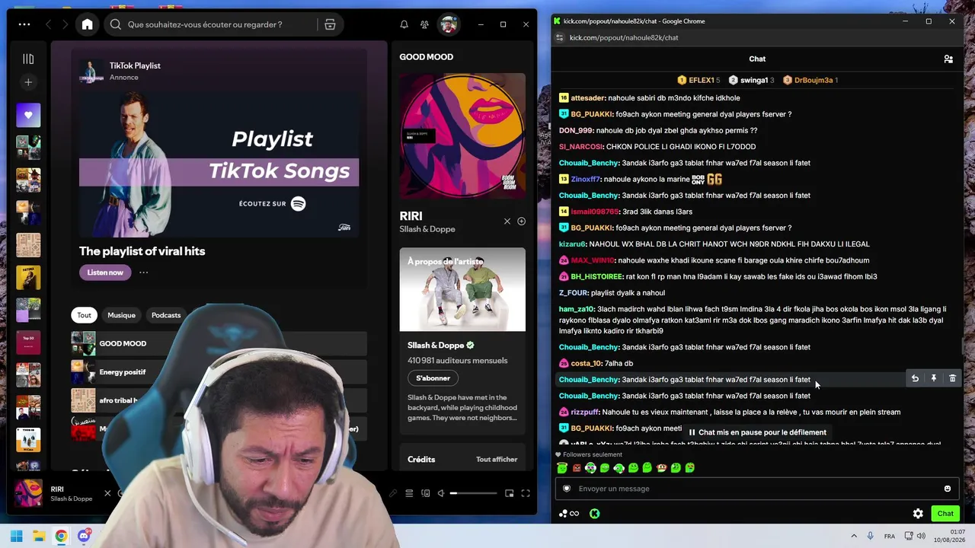The image size is (975, 548).
Task: Go forward in Spotify navigation
Action: click(66, 24)
